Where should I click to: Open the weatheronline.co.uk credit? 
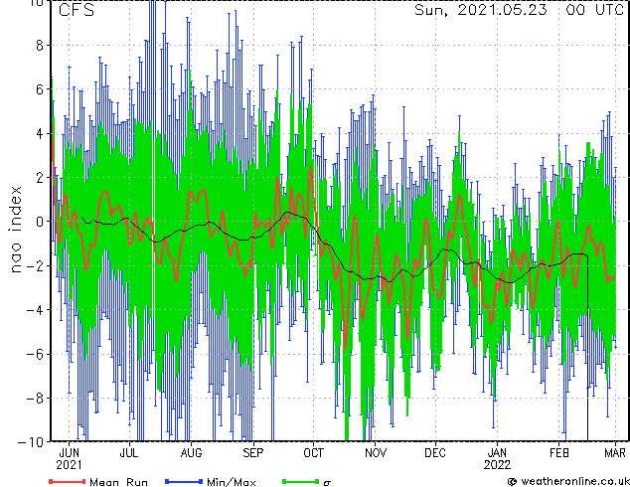click(x=574, y=481)
